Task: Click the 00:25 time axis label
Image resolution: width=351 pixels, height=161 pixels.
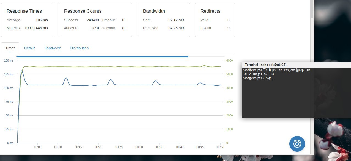Action: (x=119, y=147)
